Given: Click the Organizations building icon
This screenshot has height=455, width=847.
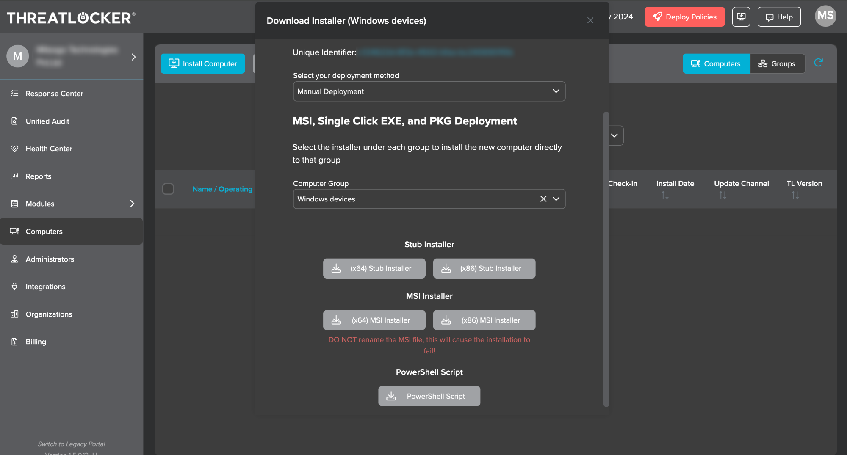Looking at the screenshot, I should (14, 314).
